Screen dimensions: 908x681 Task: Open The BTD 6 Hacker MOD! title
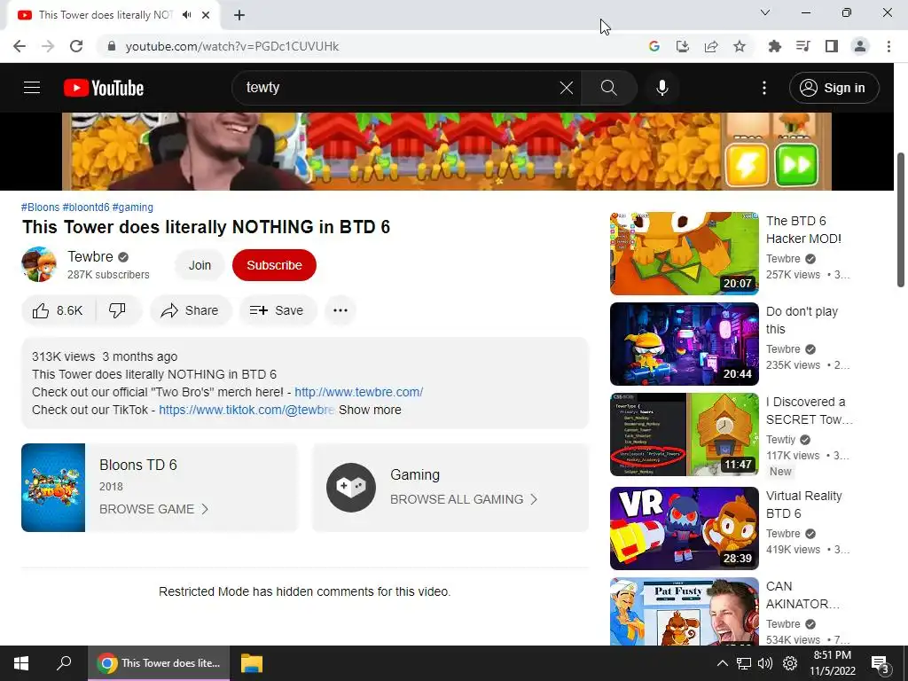(803, 230)
